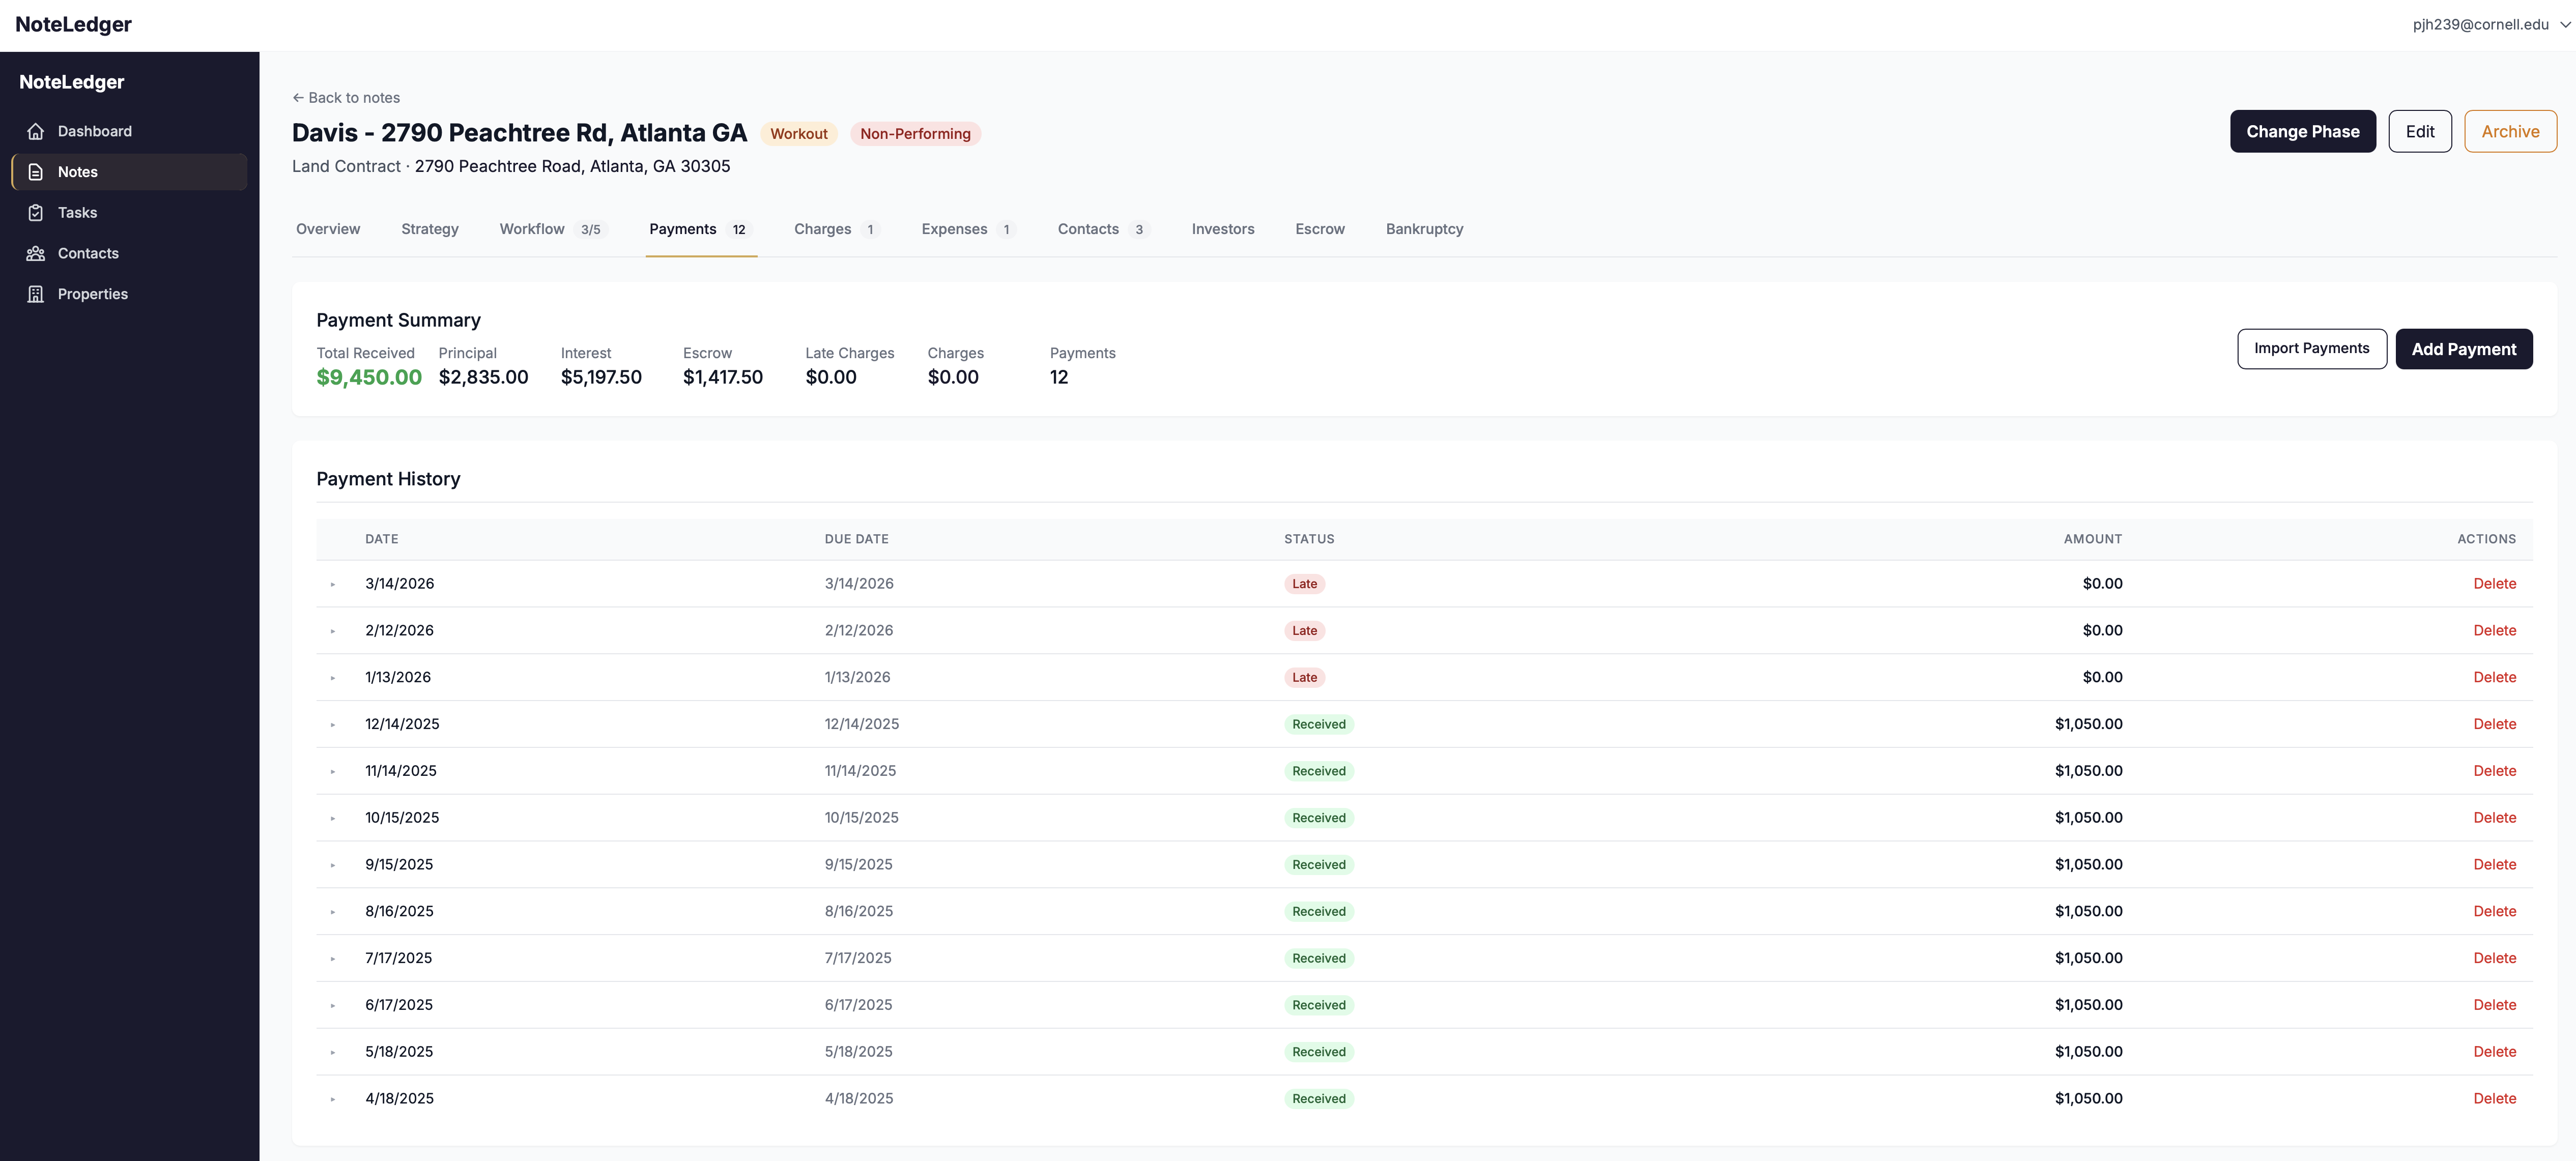Open Tasks via the clipboard icon
The width and height of the screenshot is (2576, 1161).
click(x=36, y=212)
